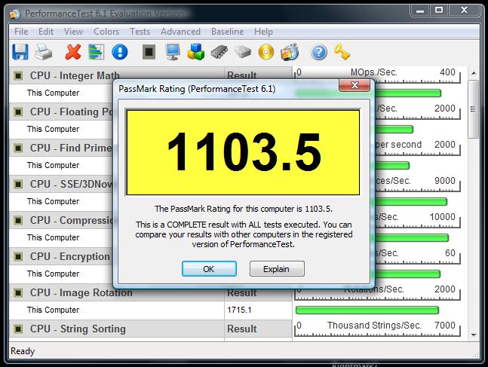Click the scrollbar down arrow
Image resolution: width=488 pixels, height=367 pixels.
[474, 335]
